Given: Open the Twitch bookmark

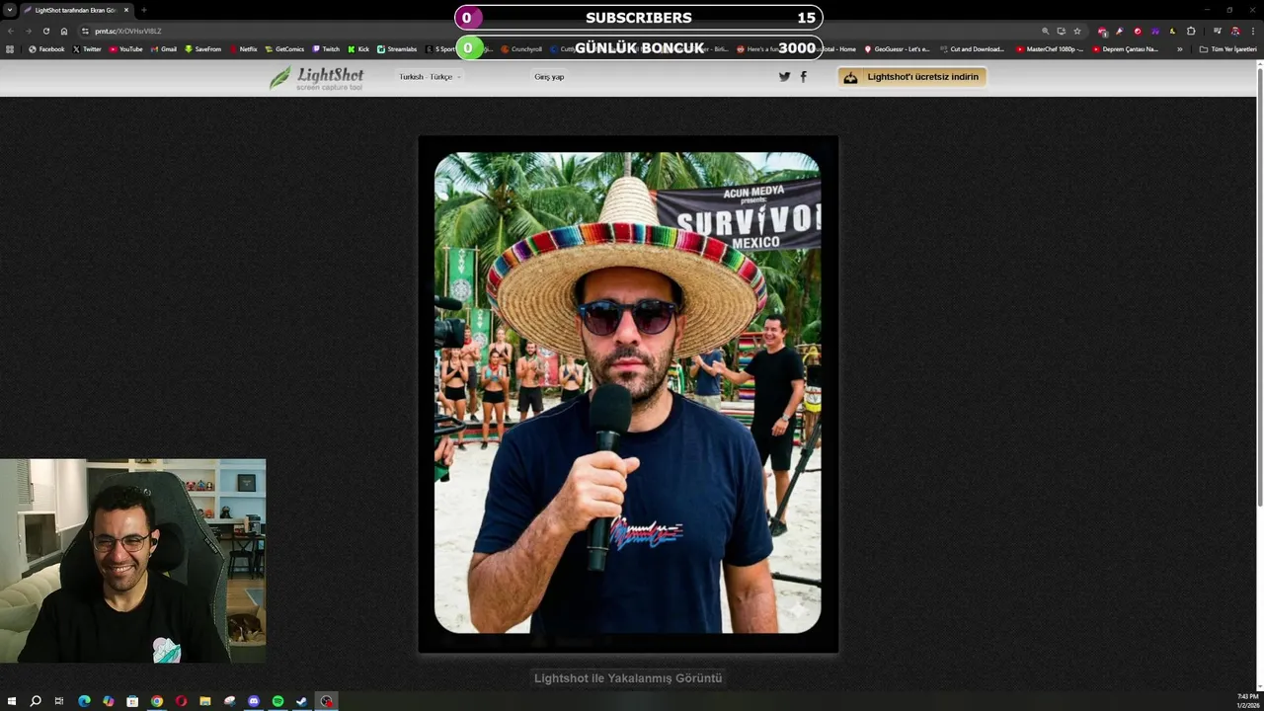Looking at the screenshot, I should point(326,48).
